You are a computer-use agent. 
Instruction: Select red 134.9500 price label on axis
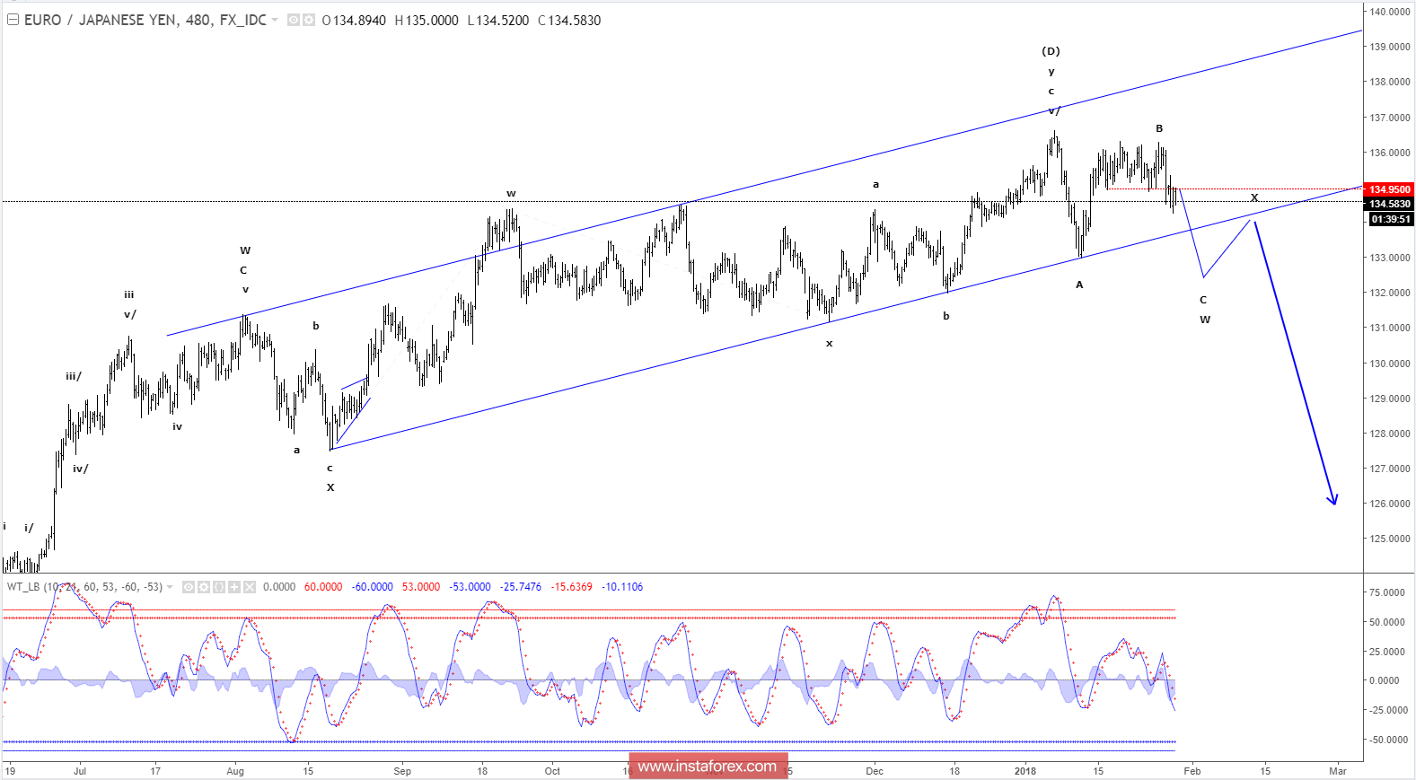[1389, 189]
